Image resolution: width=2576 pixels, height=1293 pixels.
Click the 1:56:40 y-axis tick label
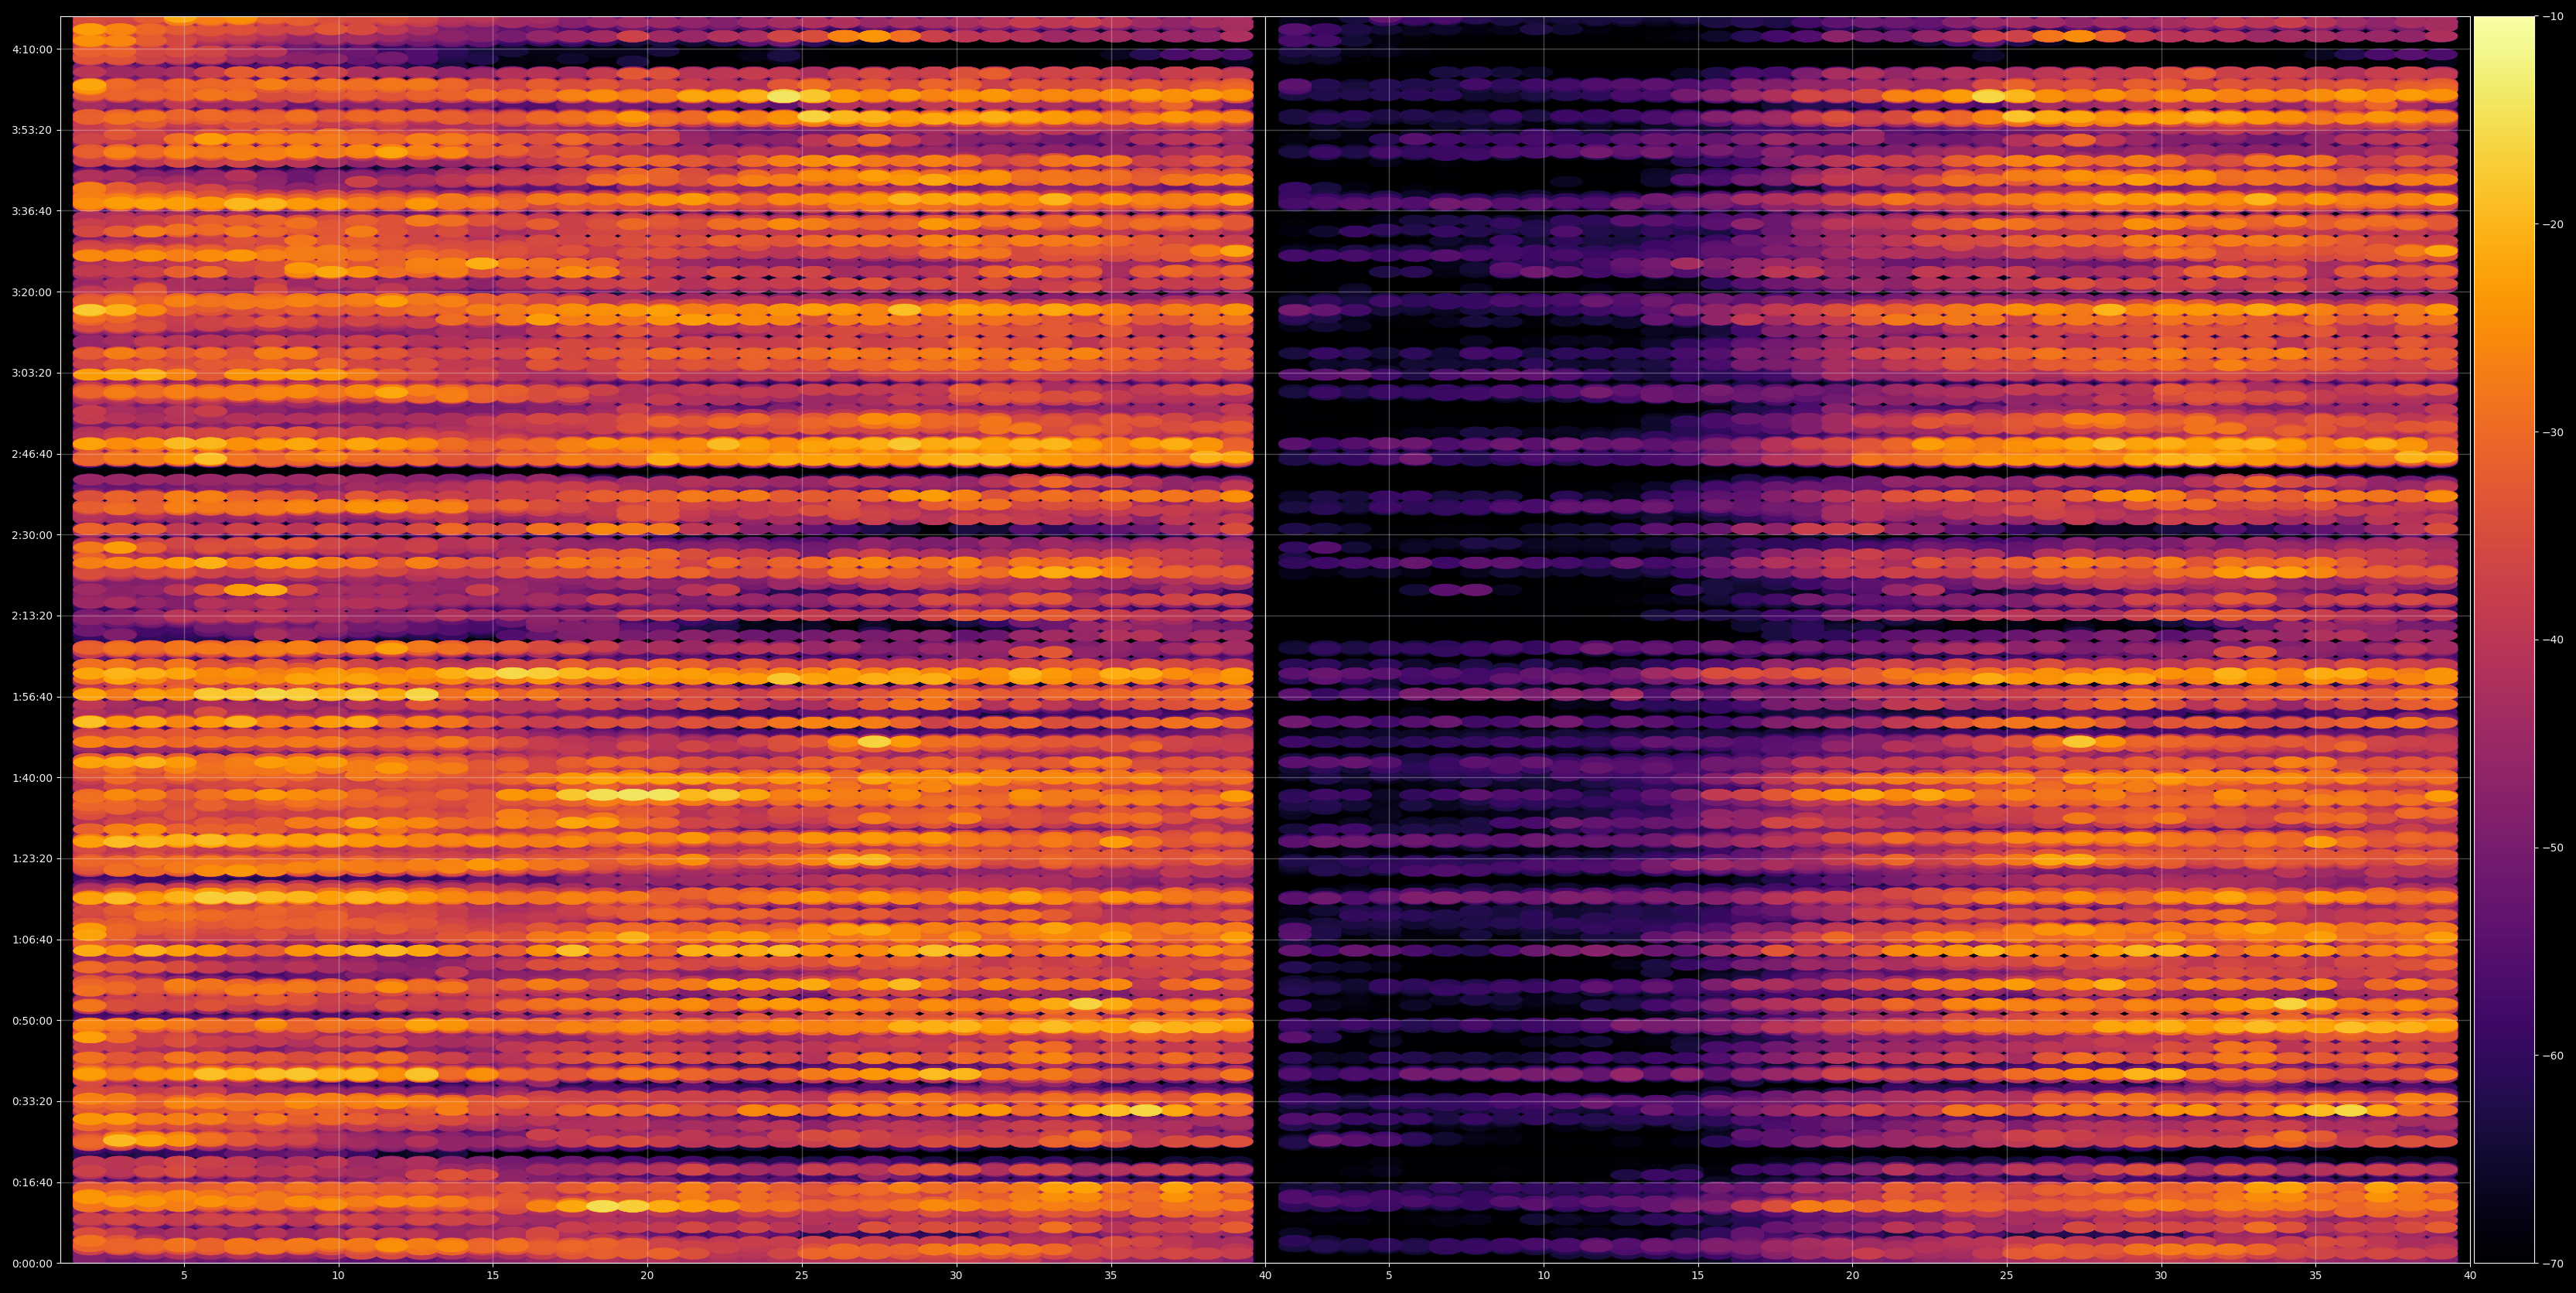(32, 697)
